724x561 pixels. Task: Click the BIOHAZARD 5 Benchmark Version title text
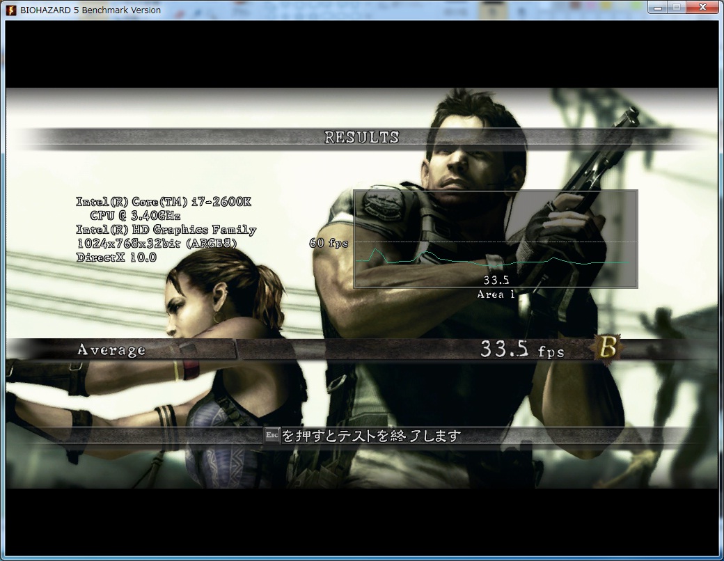tap(90, 10)
